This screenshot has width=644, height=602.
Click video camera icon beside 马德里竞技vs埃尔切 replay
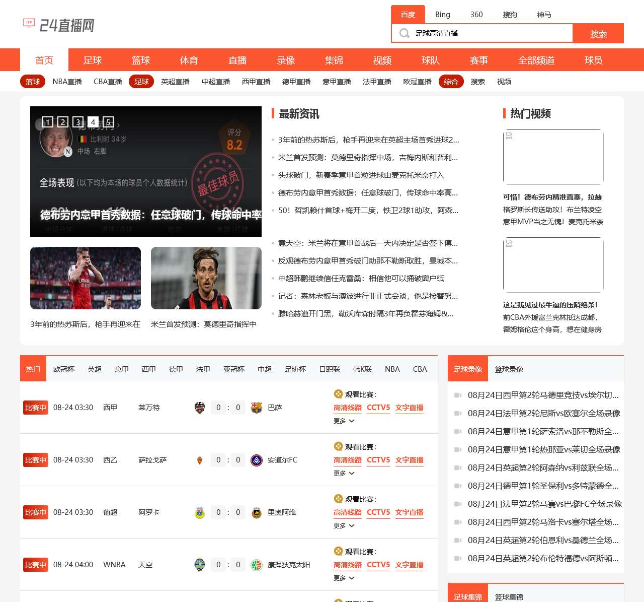point(458,395)
